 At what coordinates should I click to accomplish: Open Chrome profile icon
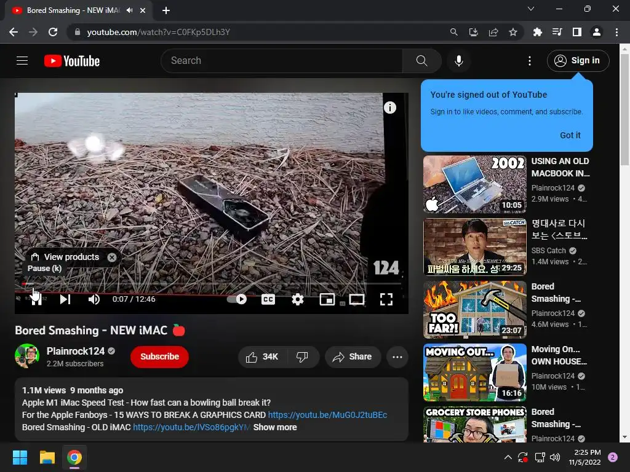point(597,32)
